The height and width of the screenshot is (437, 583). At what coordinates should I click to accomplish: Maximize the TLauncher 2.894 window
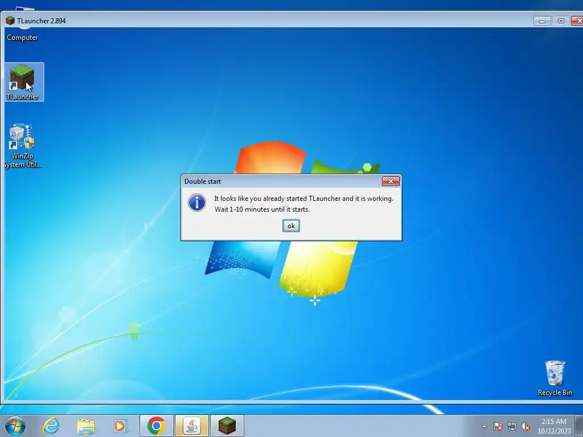coord(561,21)
